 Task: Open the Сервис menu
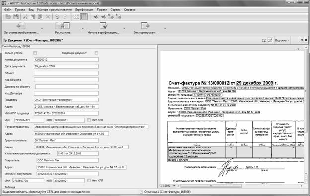tap(115, 10)
